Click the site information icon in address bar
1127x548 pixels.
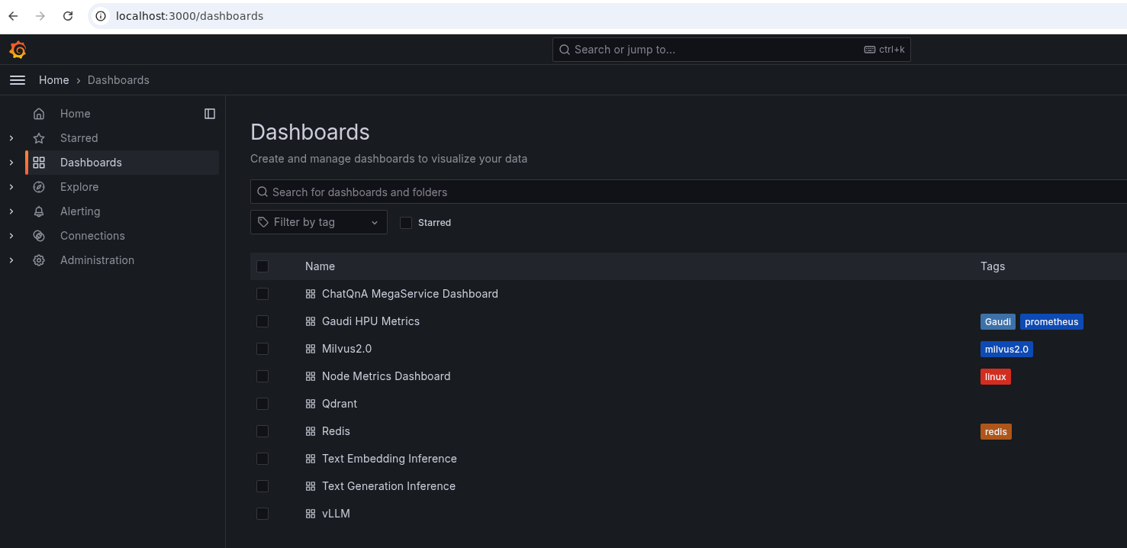[x=101, y=16]
